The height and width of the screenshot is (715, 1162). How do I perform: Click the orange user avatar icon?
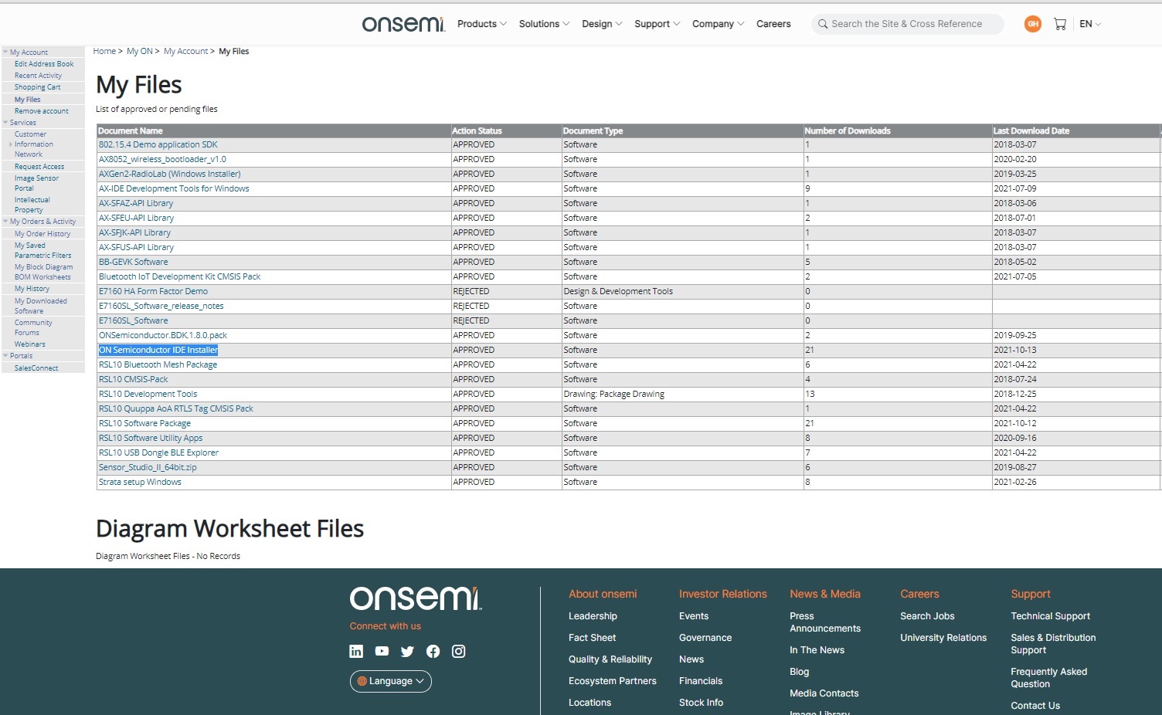[1032, 24]
